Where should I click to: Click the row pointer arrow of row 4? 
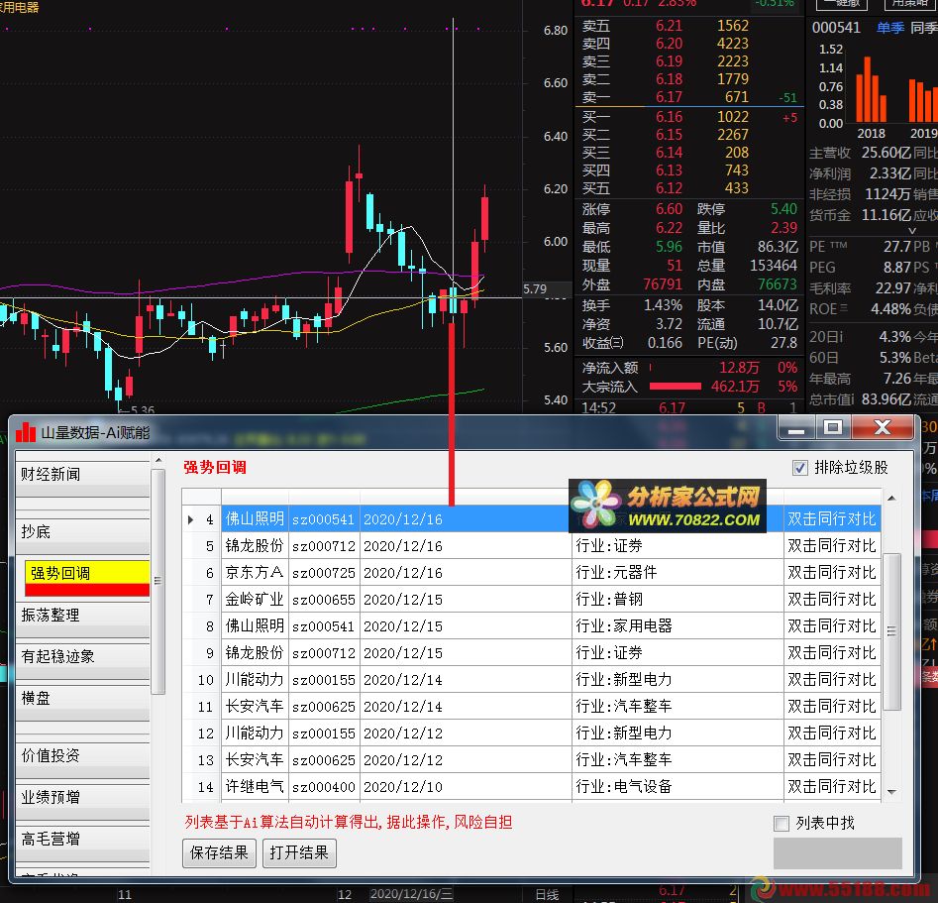[x=190, y=519]
